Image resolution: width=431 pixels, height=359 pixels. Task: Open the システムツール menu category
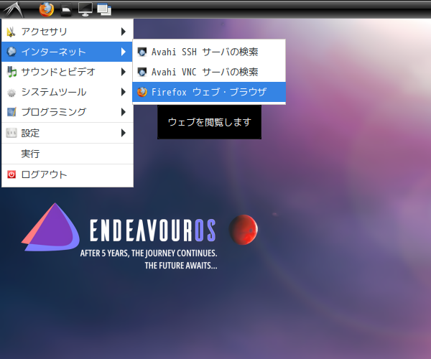(x=68, y=92)
